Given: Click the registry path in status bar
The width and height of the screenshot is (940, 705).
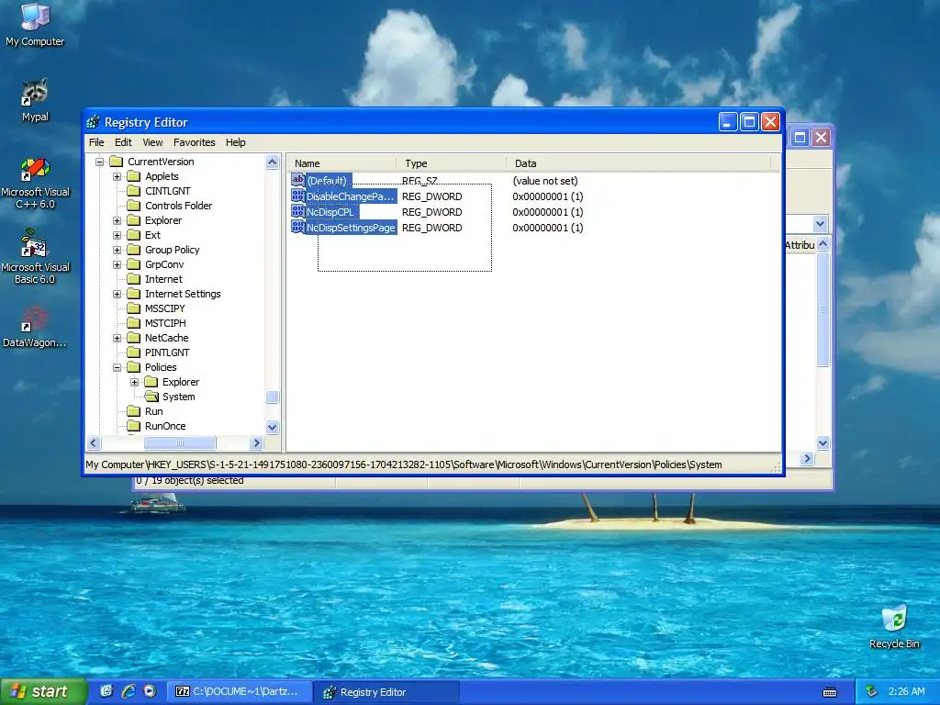Looking at the screenshot, I should pos(404,464).
